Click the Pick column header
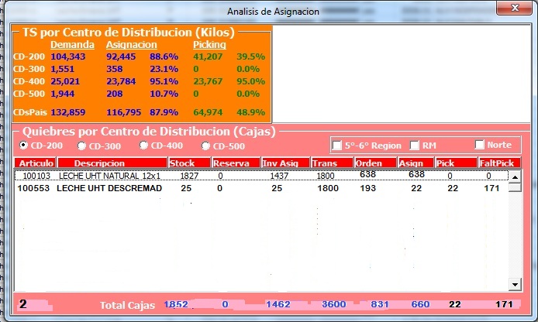 tap(456, 163)
